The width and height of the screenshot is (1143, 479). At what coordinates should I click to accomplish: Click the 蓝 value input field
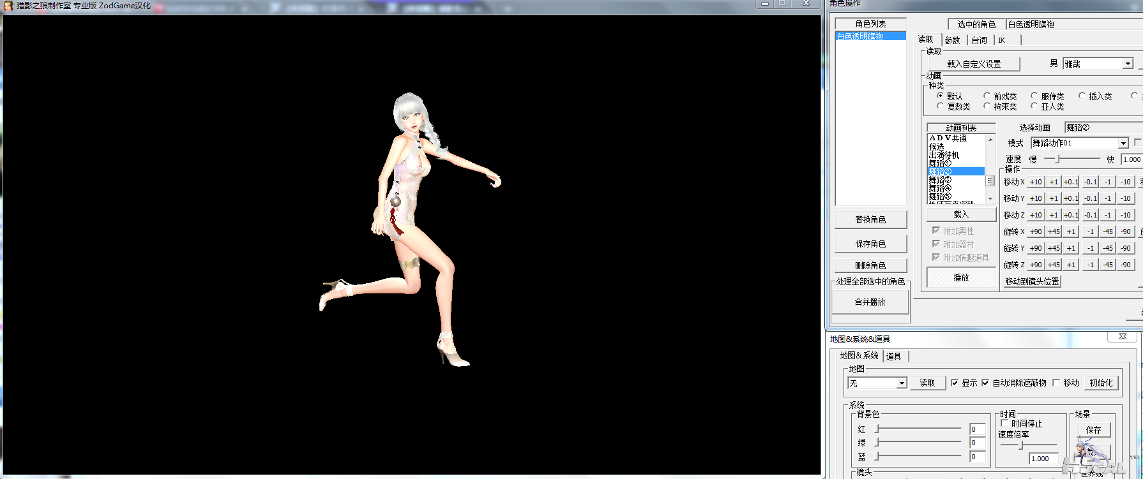977,457
